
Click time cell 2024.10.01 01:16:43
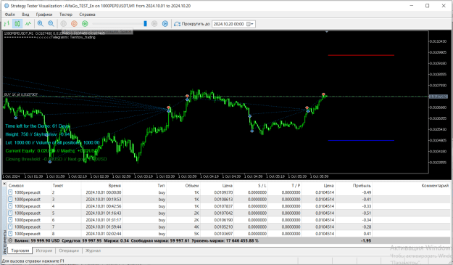pos(104,213)
